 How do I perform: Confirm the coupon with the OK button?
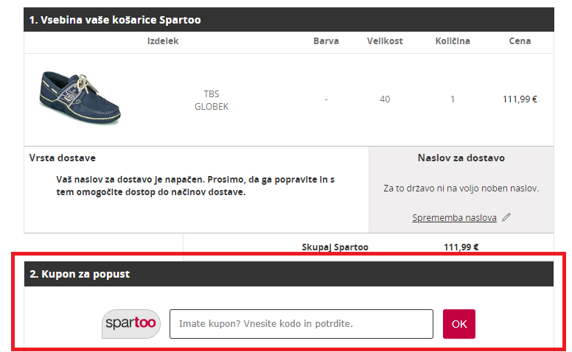click(459, 324)
